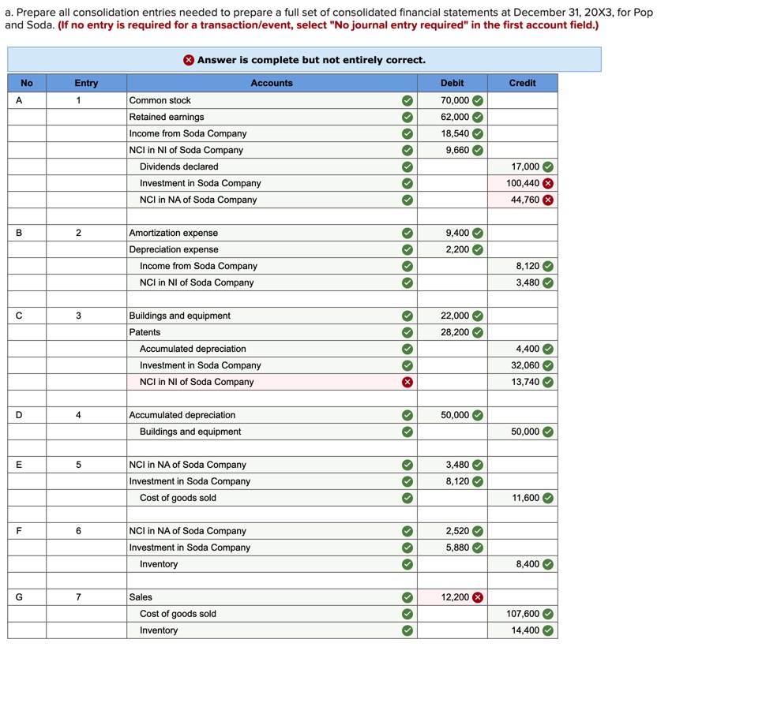Click the green checkmark on the 50,000 debit
This screenshot has height=703, width=781.
(479, 414)
